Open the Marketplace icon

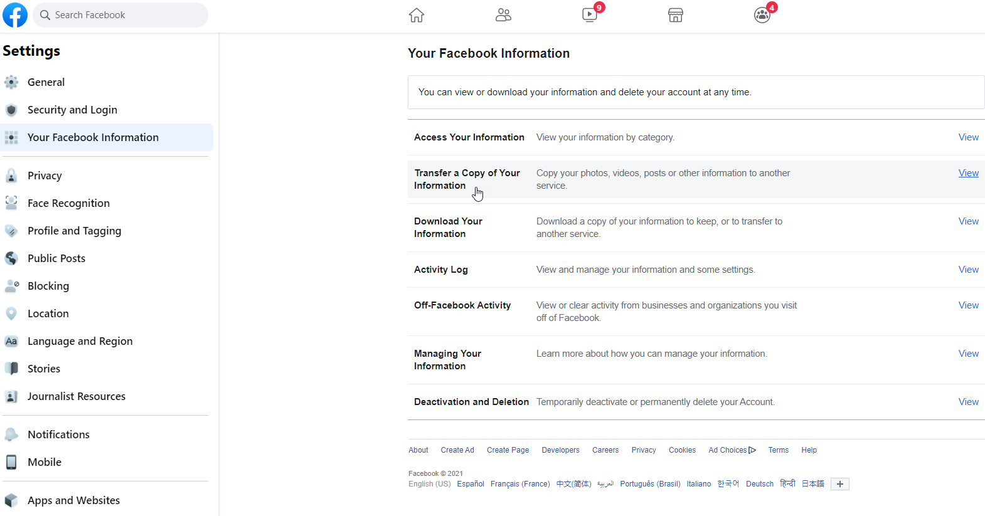point(676,15)
